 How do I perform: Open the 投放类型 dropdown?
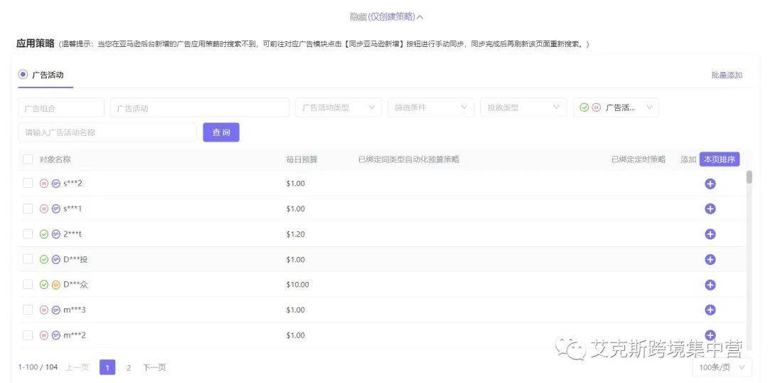click(523, 107)
